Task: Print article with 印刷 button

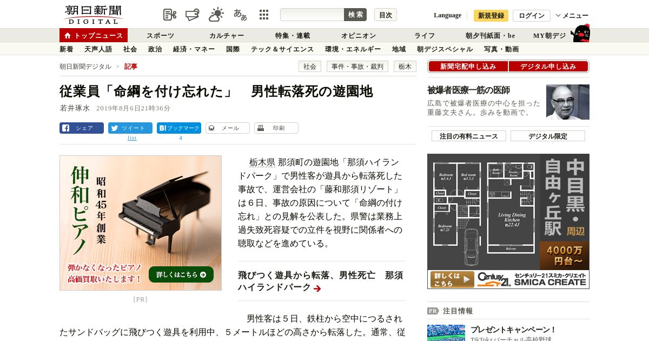Action: pyautogui.click(x=276, y=128)
